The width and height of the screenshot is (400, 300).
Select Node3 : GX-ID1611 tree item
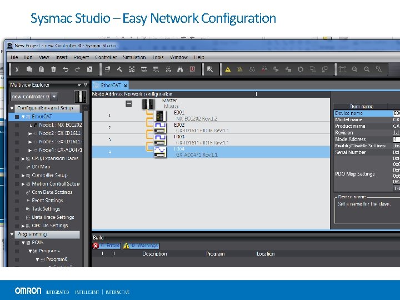point(61,142)
